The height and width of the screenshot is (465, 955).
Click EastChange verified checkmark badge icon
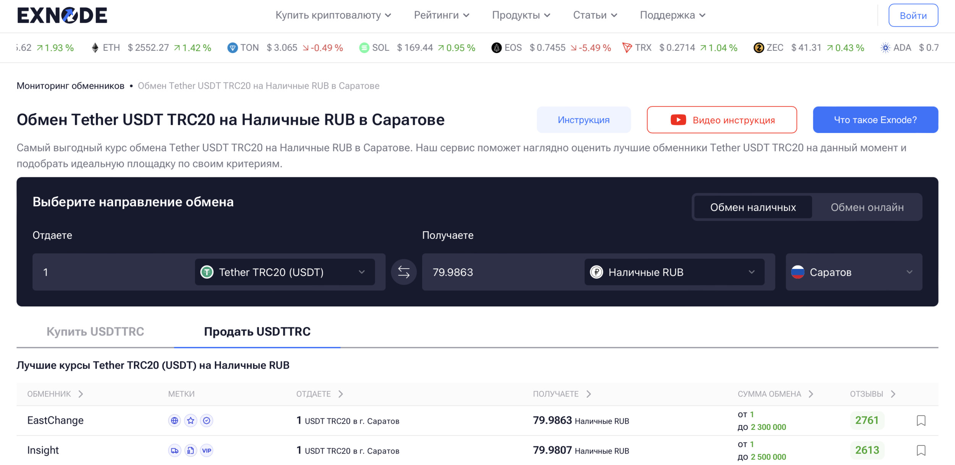coord(207,420)
